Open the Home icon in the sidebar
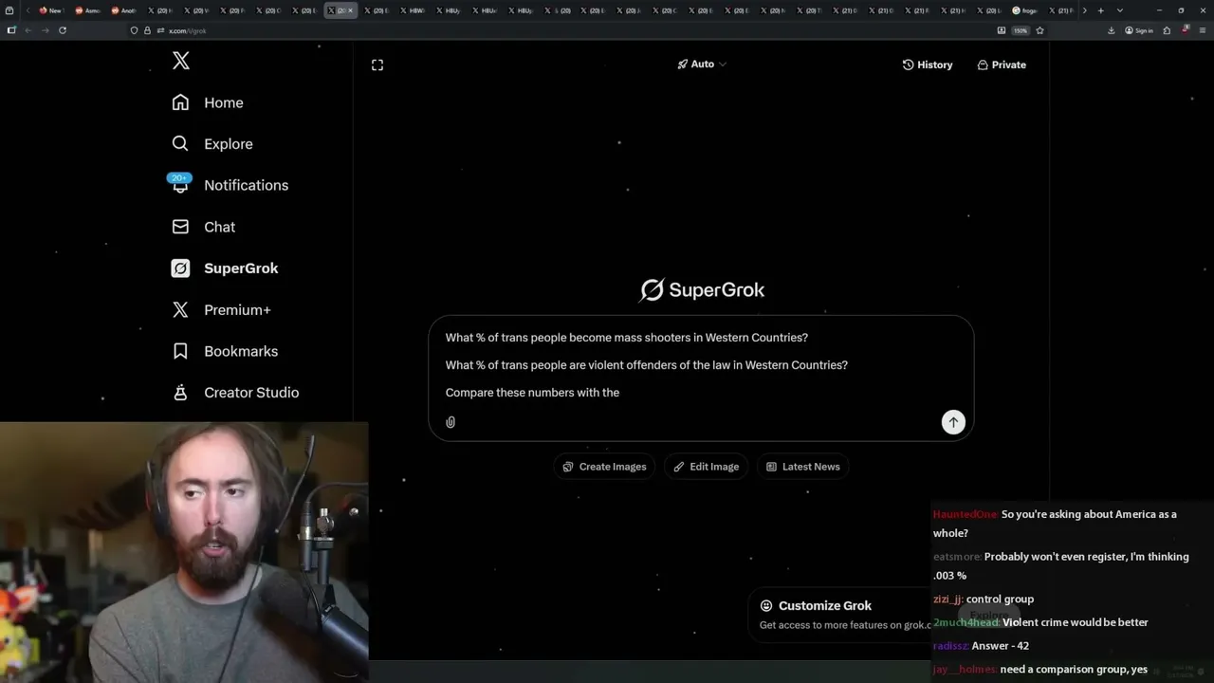Image resolution: width=1214 pixels, height=683 pixels. coord(180,102)
